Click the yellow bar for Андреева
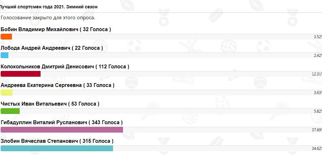Image resolution: width=322 pixels, height=155 pixels. pos(6,92)
